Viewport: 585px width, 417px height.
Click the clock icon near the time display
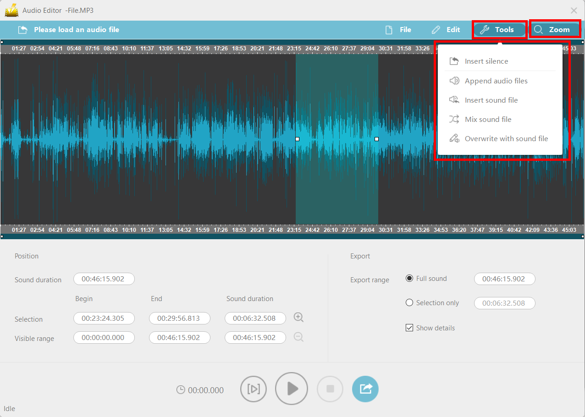[x=181, y=390]
